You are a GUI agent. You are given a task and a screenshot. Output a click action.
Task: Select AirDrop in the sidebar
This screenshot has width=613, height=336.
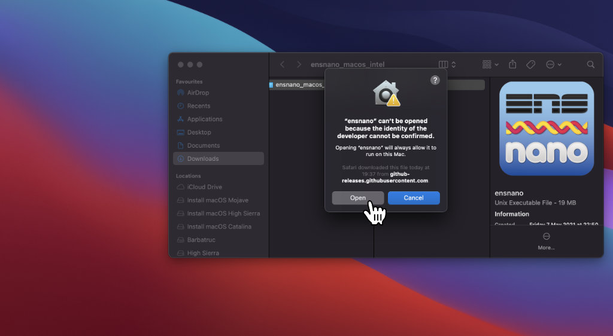(x=219, y=93)
